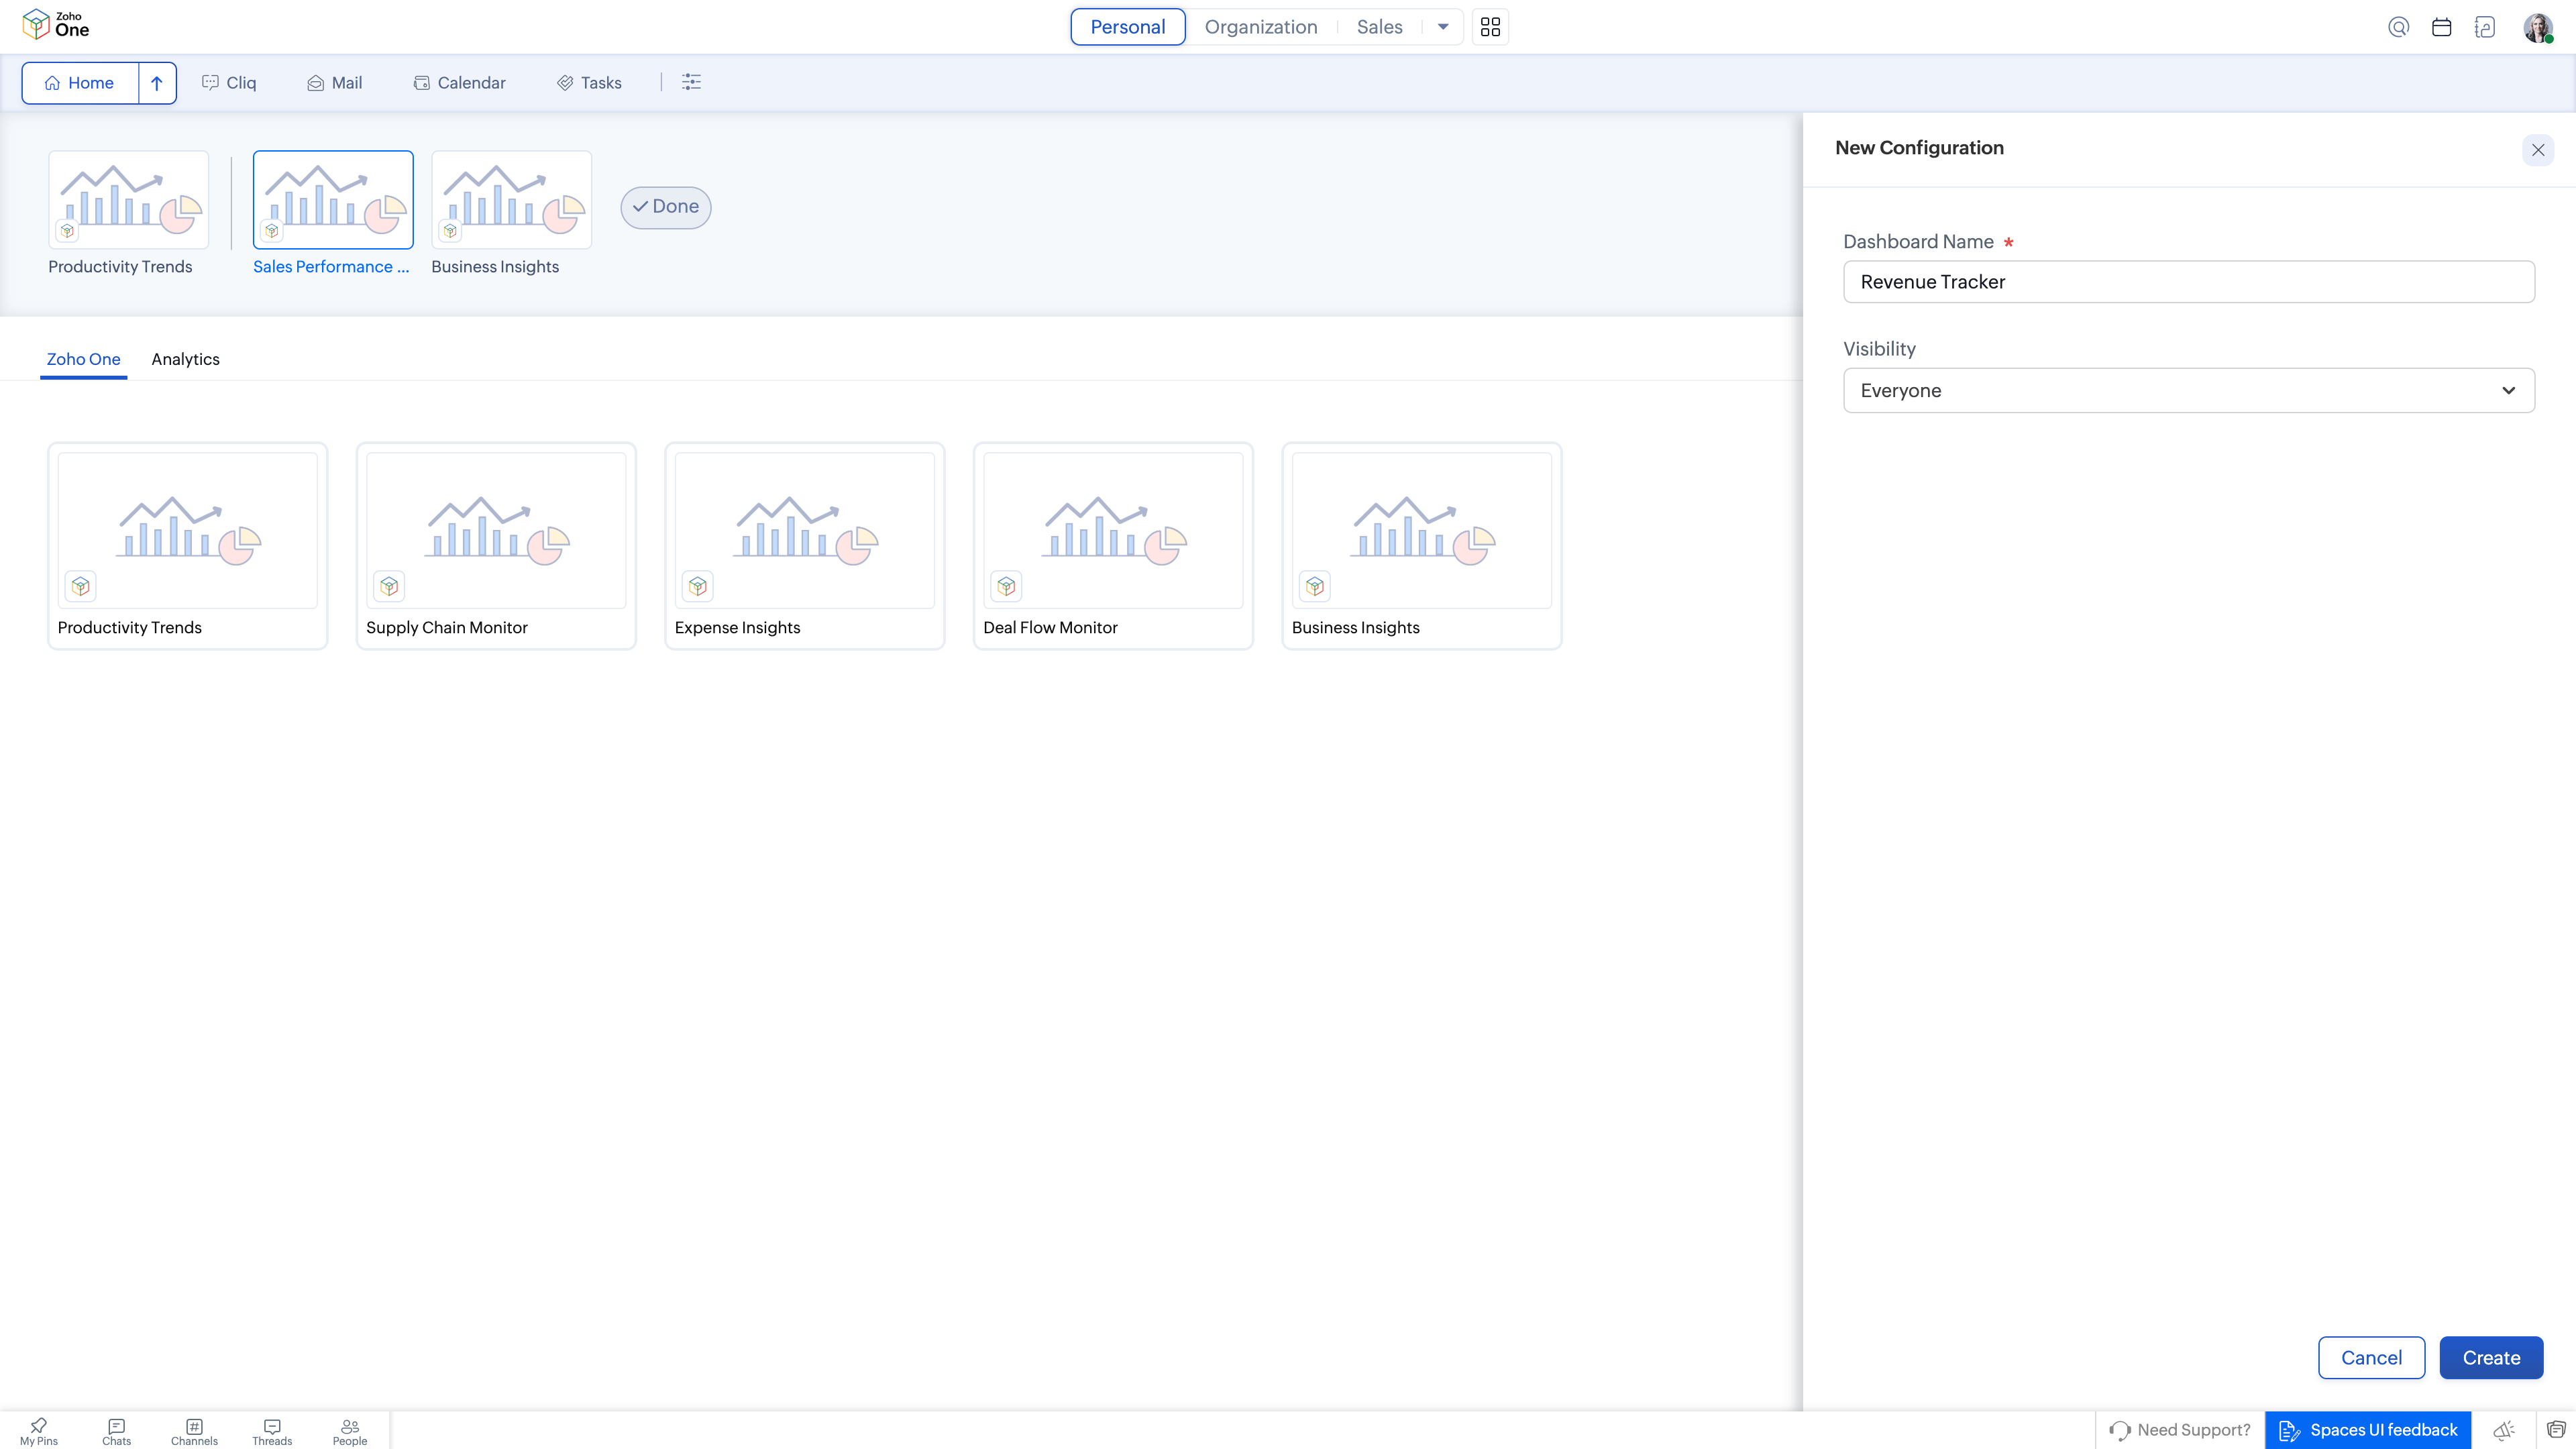The image size is (2576, 1449).
Task: Open the calendar icon in the header
Action: point(2442,27)
